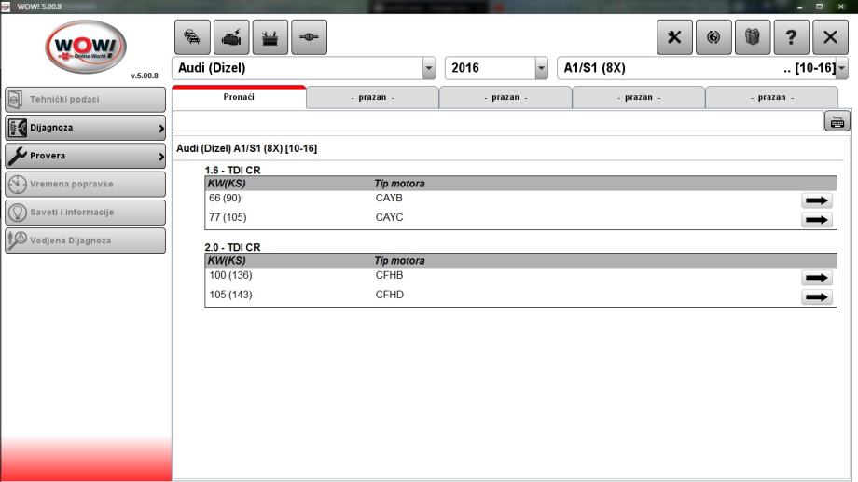Open the on-screen keyboard icon
Image resolution: width=858 pixels, height=482 pixels.
tap(837, 121)
